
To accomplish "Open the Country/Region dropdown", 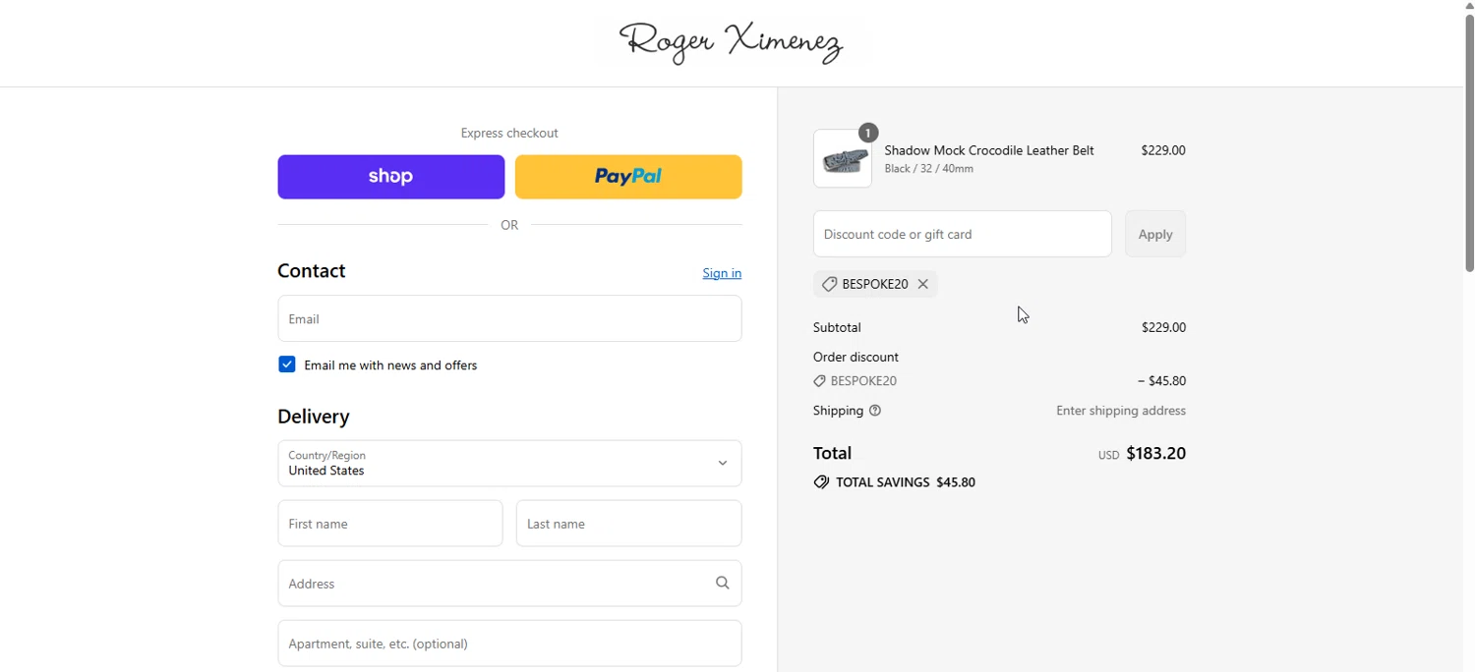I will (x=509, y=464).
